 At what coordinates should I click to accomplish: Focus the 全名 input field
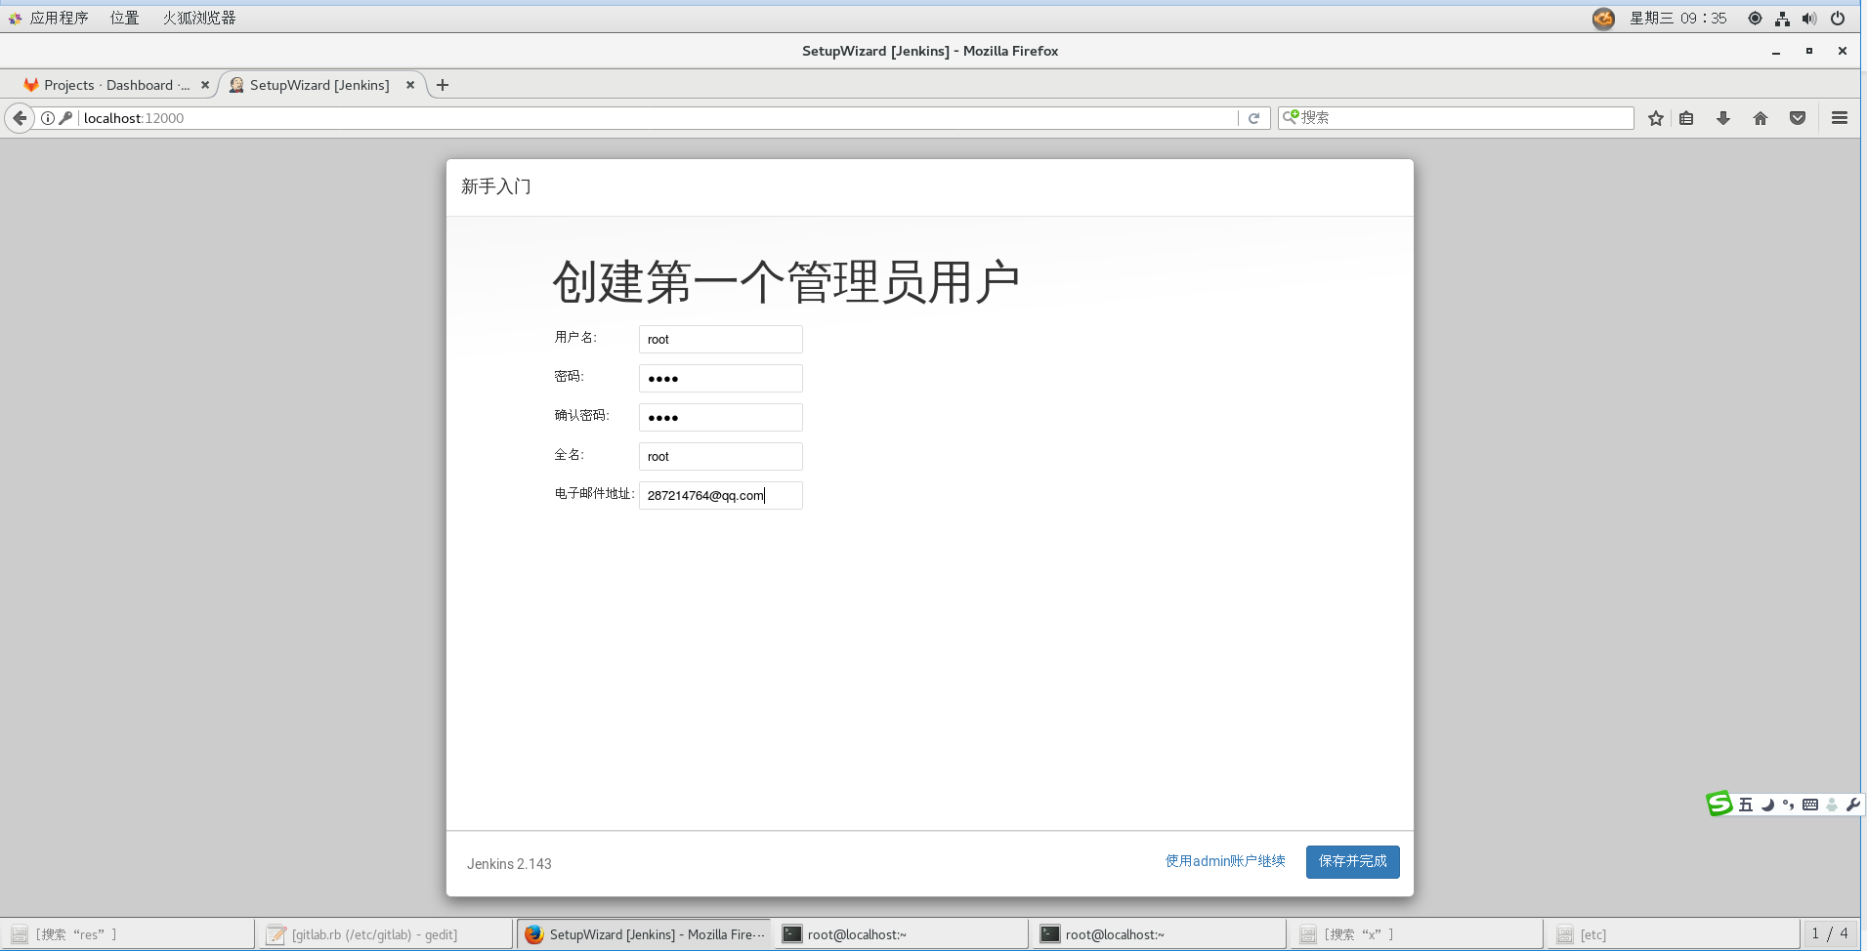point(721,456)
